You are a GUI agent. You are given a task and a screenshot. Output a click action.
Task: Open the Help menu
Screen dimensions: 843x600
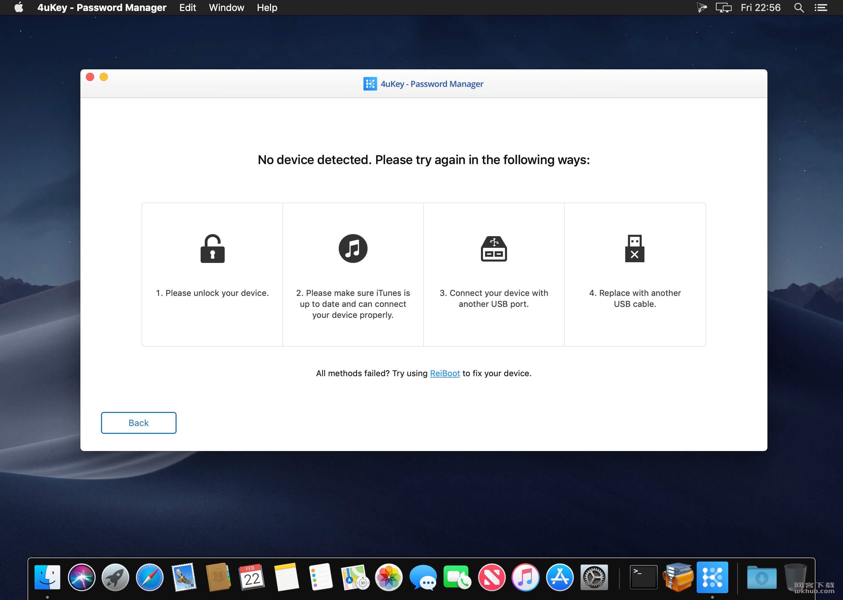(x=267, y=8)
